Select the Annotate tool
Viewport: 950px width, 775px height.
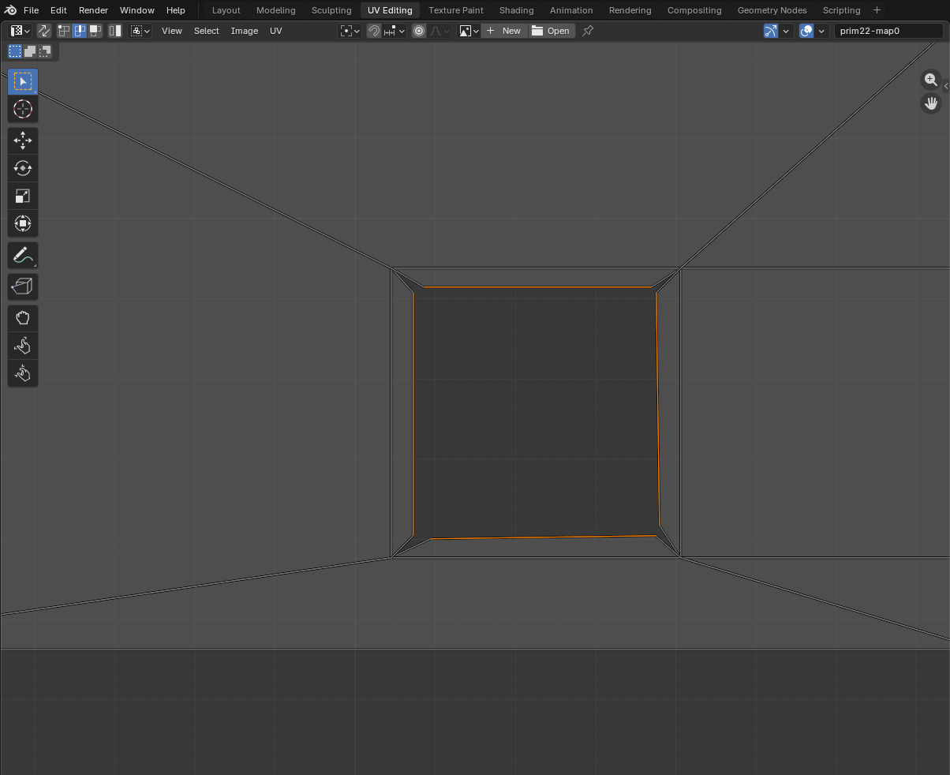coord(22,255)
